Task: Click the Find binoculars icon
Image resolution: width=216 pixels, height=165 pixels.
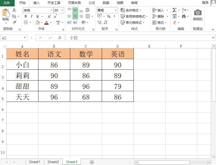Action: pos(184,16)
